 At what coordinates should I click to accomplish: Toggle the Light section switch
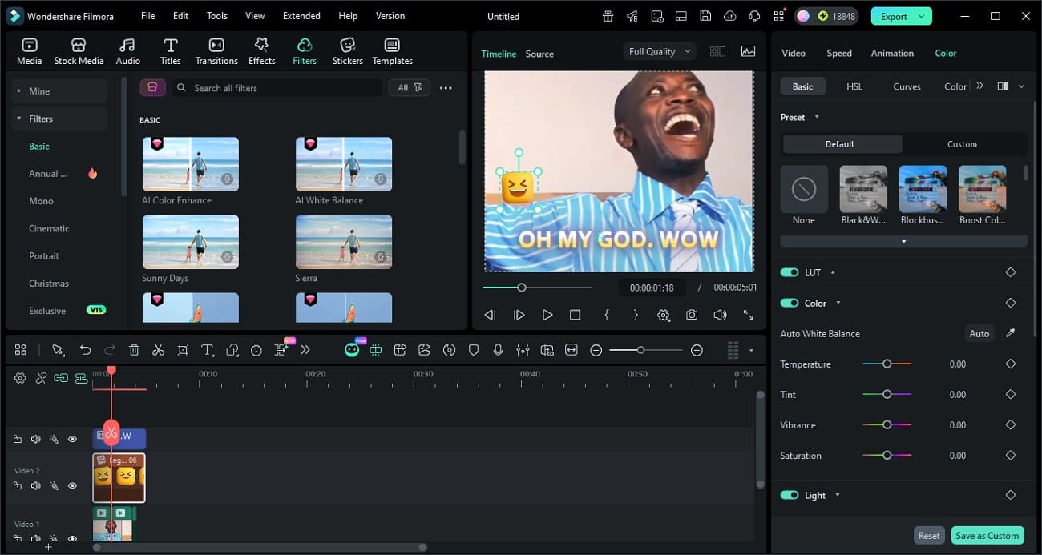(x=790, y=495)
